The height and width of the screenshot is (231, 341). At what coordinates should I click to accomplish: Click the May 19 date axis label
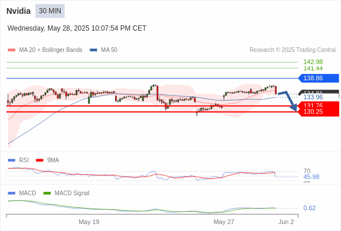click(x=89, y=222)
